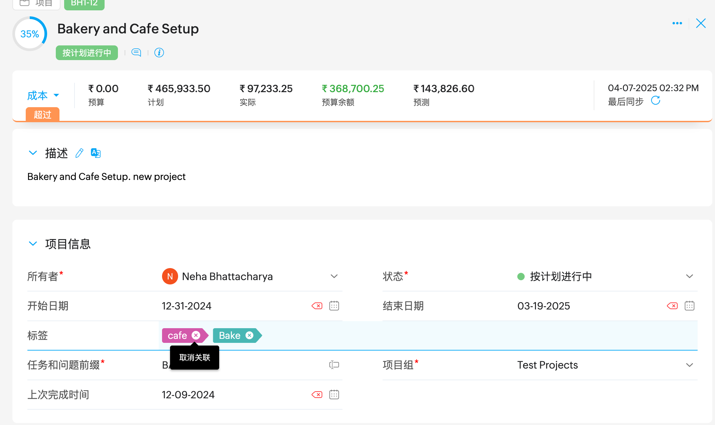Screen dimensions: 715x425
Task: Open end date calendar picker
Action: point(689,306)
